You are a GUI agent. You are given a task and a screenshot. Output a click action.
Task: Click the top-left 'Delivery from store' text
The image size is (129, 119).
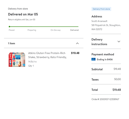[x=18, y=9]
